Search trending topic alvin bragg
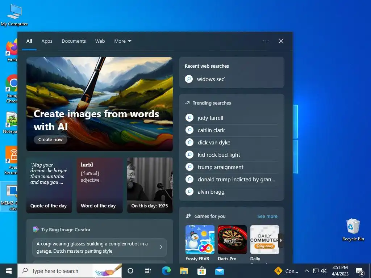The image size is (371, 278). pyautogui.click(x=232, y=191)
